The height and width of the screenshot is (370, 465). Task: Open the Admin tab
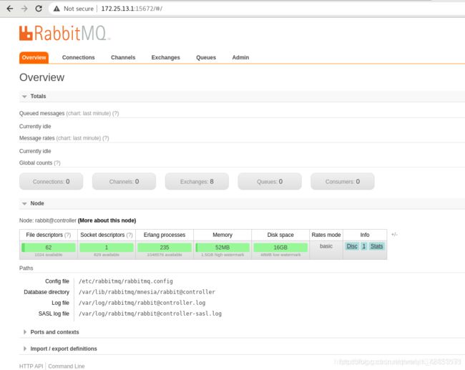[240, 57]
